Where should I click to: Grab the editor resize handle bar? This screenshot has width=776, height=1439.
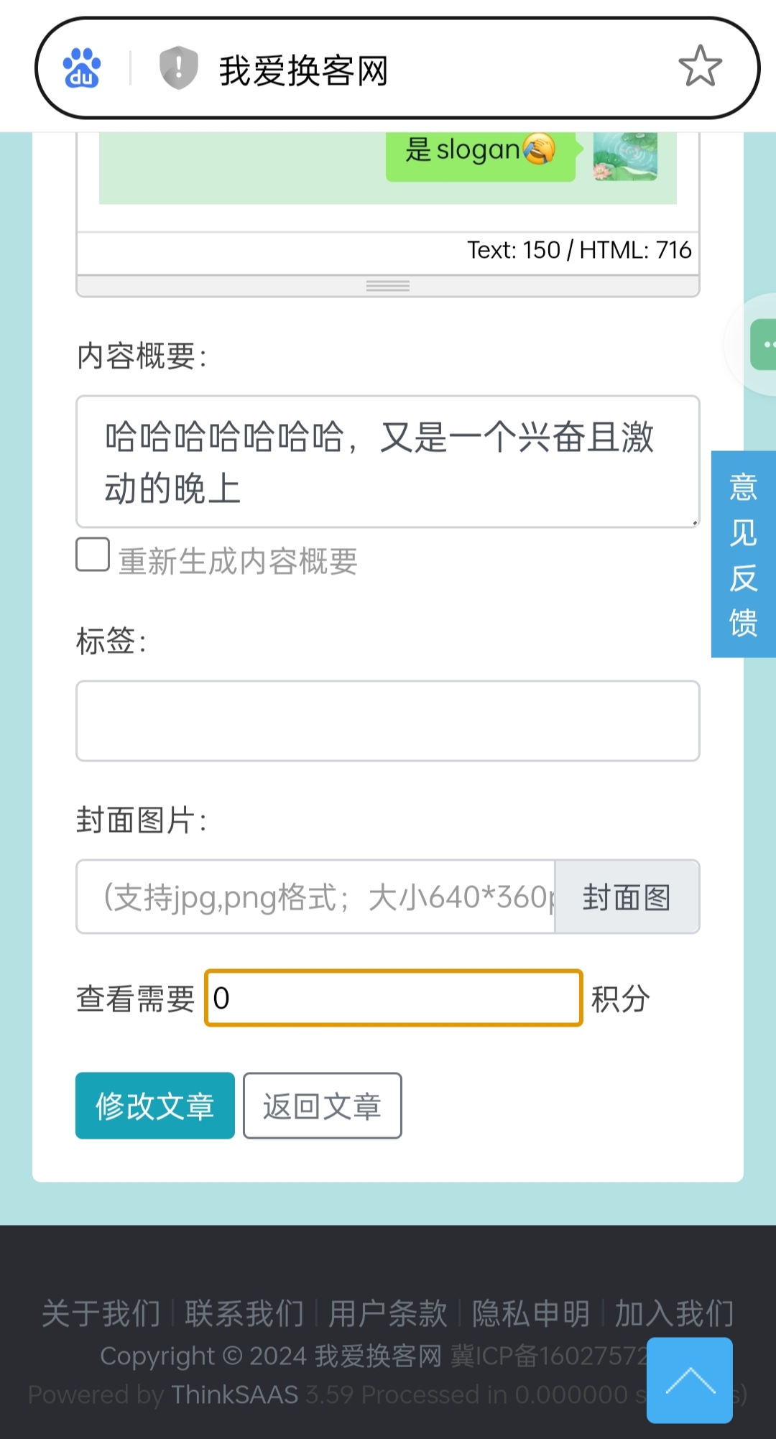(388, 286)
